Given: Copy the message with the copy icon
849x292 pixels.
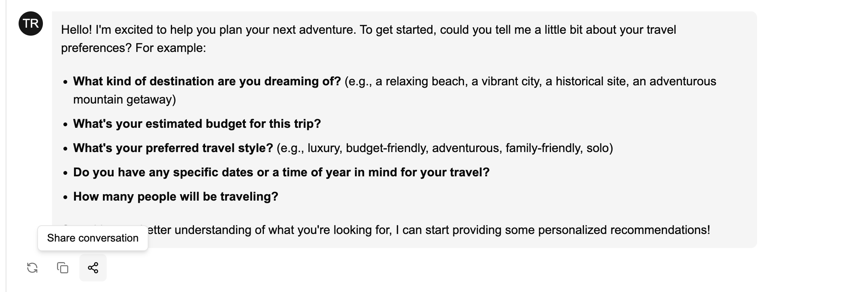Looking at the screenshot, I should (x=63, y=268).
